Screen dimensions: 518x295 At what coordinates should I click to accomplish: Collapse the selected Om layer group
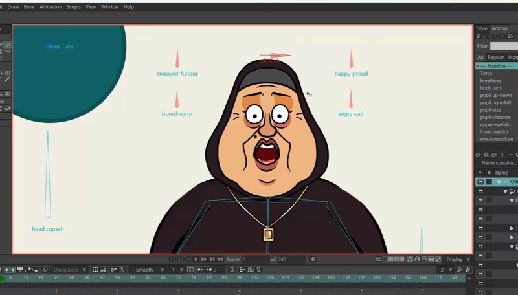pos(499,182)
